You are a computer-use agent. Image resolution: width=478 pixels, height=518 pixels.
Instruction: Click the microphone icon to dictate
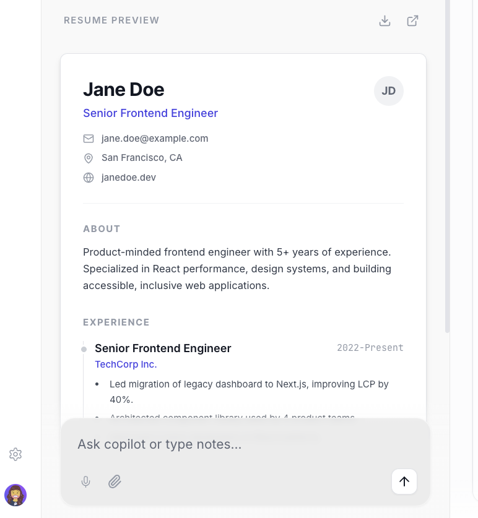(85, 481)
